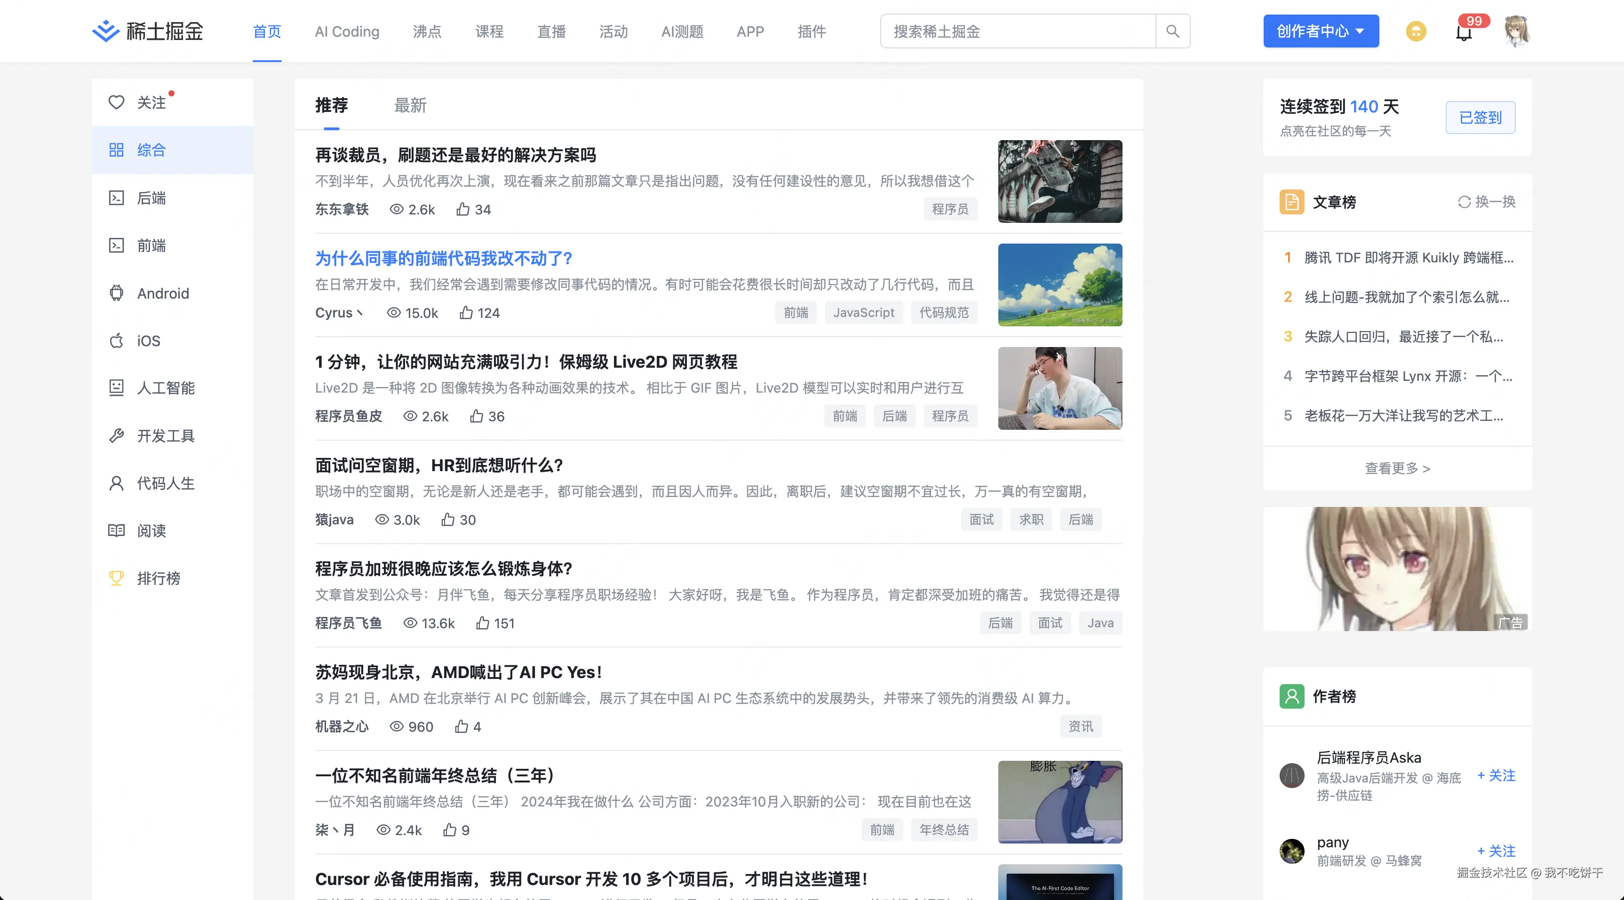Click the 已签到 button
This screenshot has width=1624, height=900.
(x=1480, y=117)
